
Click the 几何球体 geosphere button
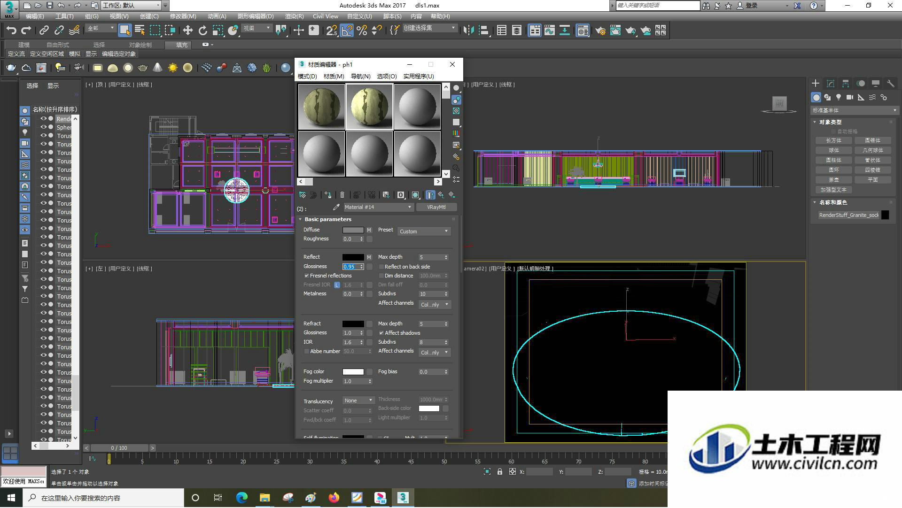873,150
